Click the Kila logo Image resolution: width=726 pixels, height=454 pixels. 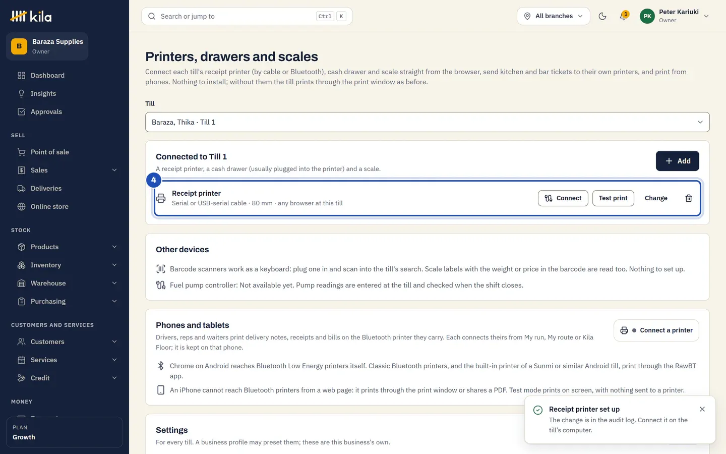[x=31, y=16]
